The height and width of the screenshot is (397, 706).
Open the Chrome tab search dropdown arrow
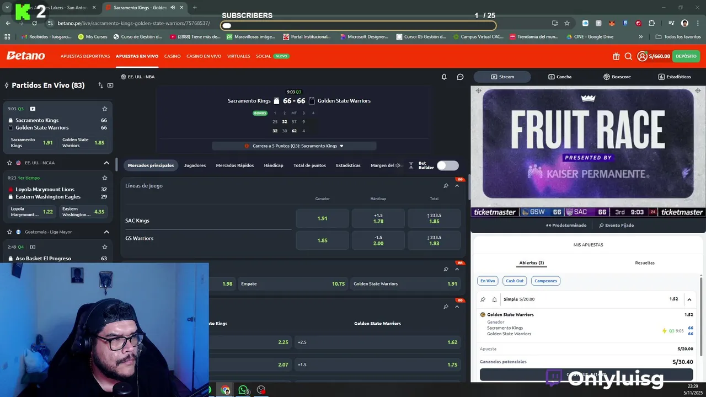(x=7, y=8)
